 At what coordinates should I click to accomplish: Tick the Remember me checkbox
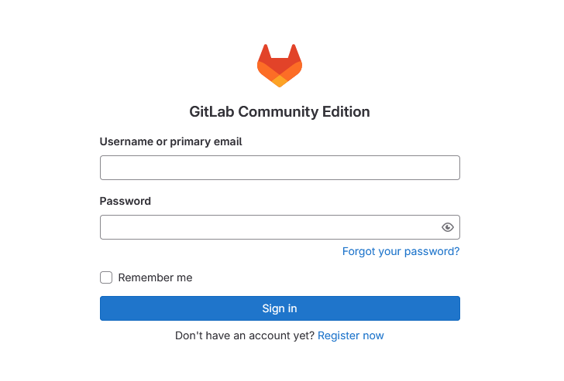(x=106, y=277)
